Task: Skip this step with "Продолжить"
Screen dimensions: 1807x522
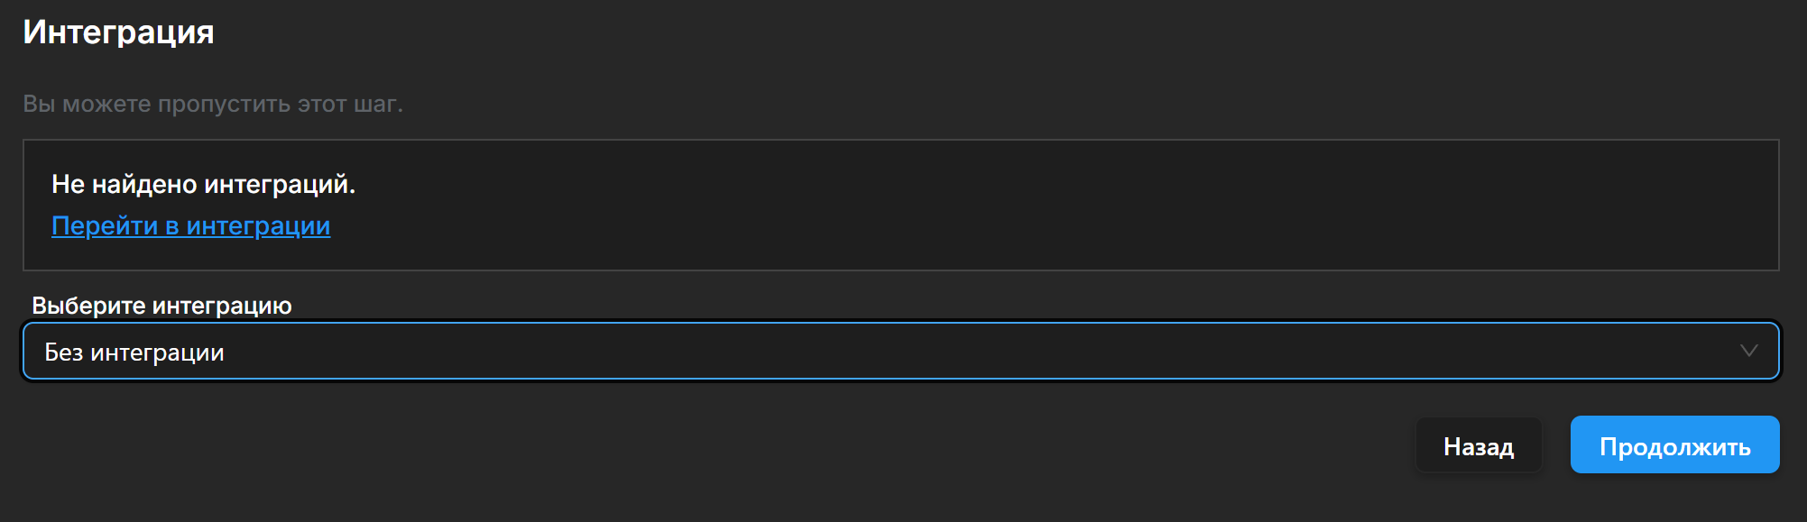Action: (1674, 445)
